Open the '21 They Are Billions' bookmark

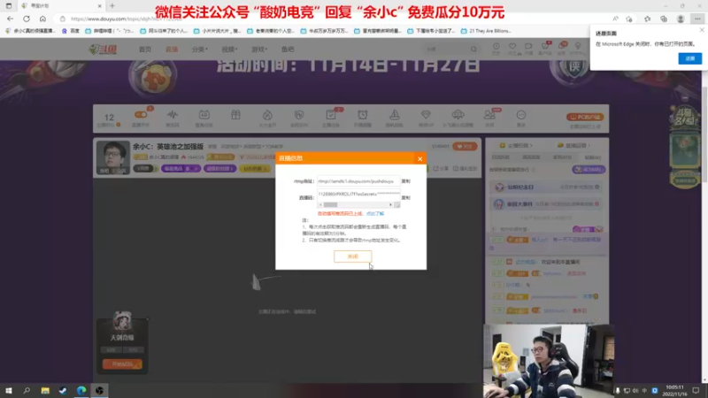point(486,31)
